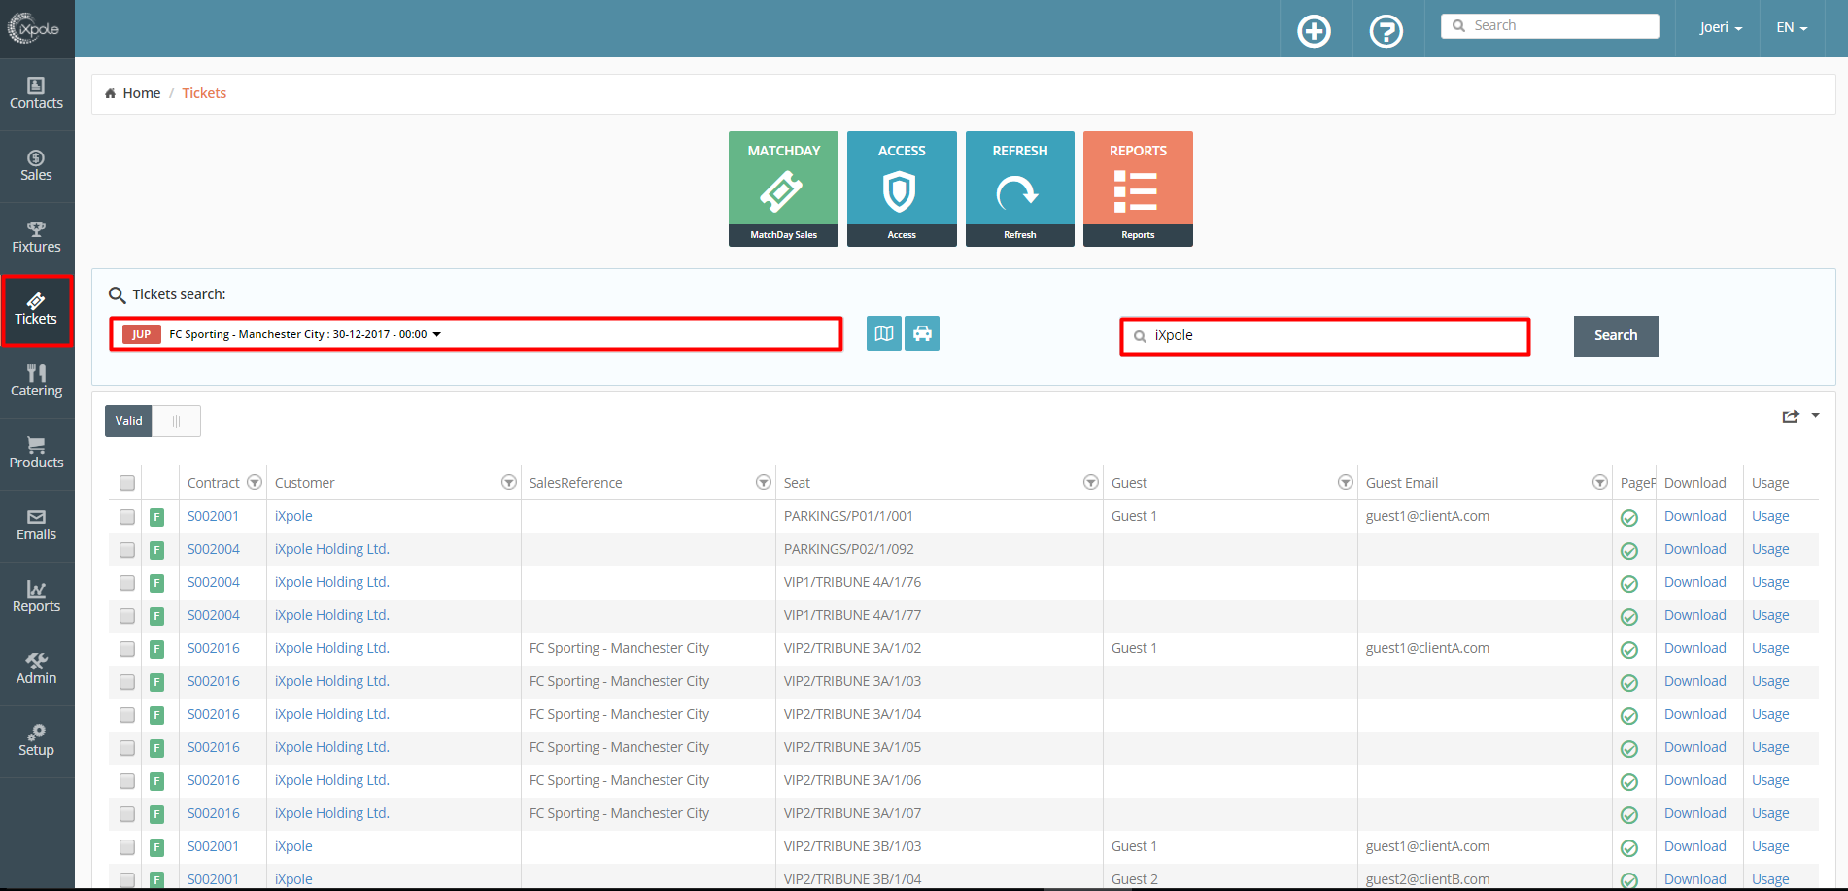Screen dimensions: 1848x891
Task: Open the Reports list tile
Action: [x=1138, y=188]
